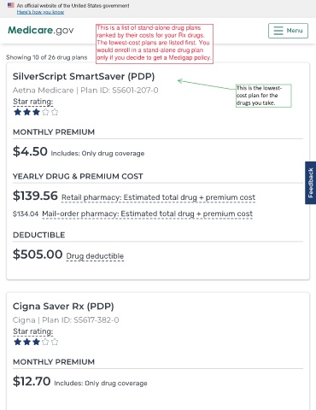Click the Drug deductible term

[95, 256]
